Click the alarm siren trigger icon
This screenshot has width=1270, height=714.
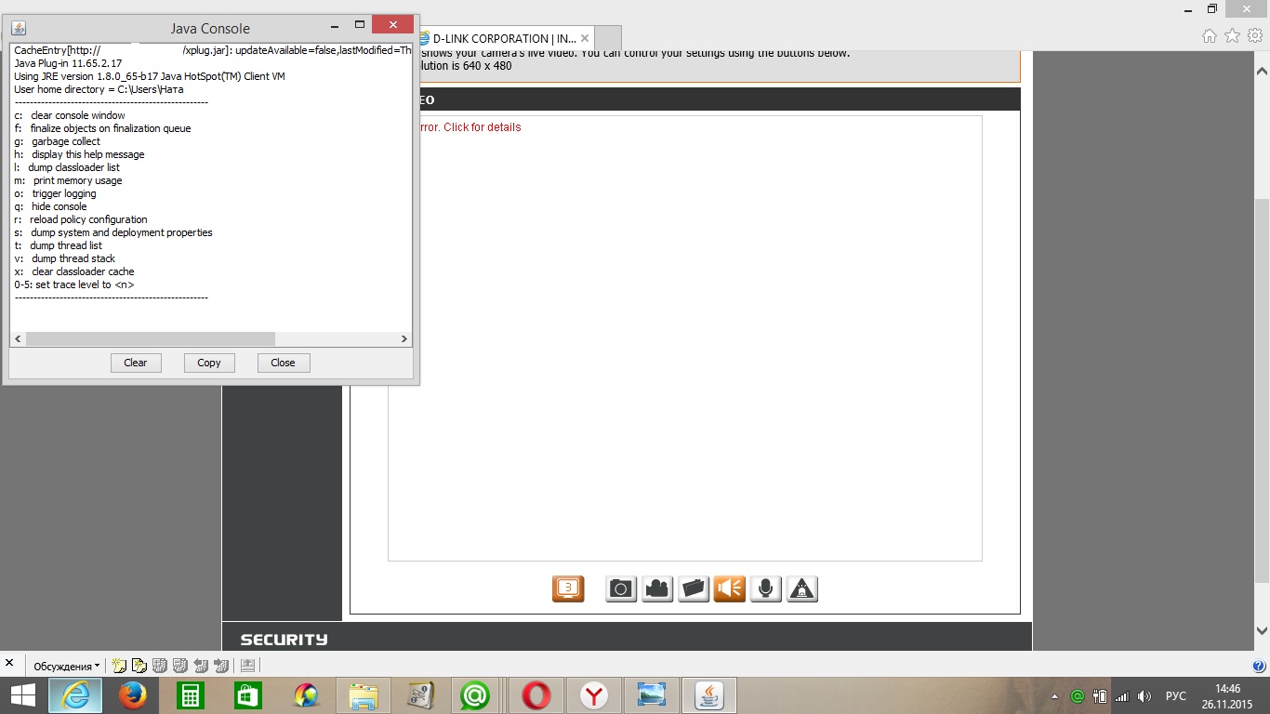click(802, 588)
